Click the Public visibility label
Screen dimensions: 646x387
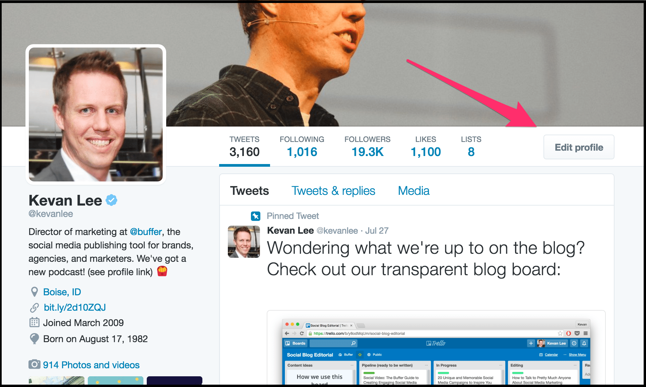point(375,355)
